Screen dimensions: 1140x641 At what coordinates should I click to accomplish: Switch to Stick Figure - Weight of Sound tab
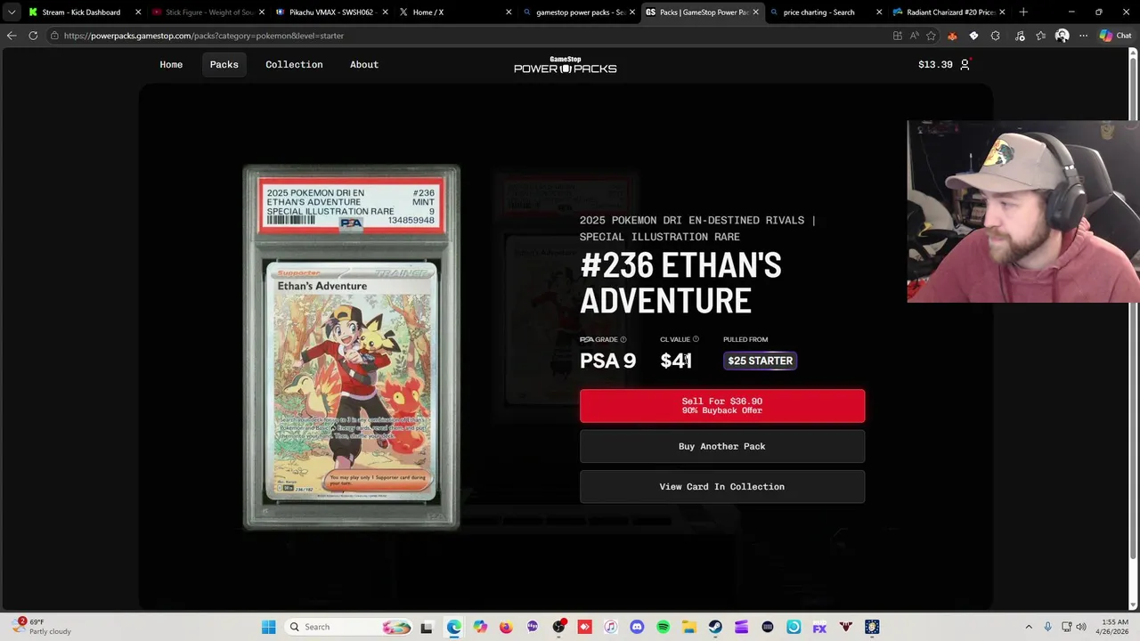(x=208, y=12)
